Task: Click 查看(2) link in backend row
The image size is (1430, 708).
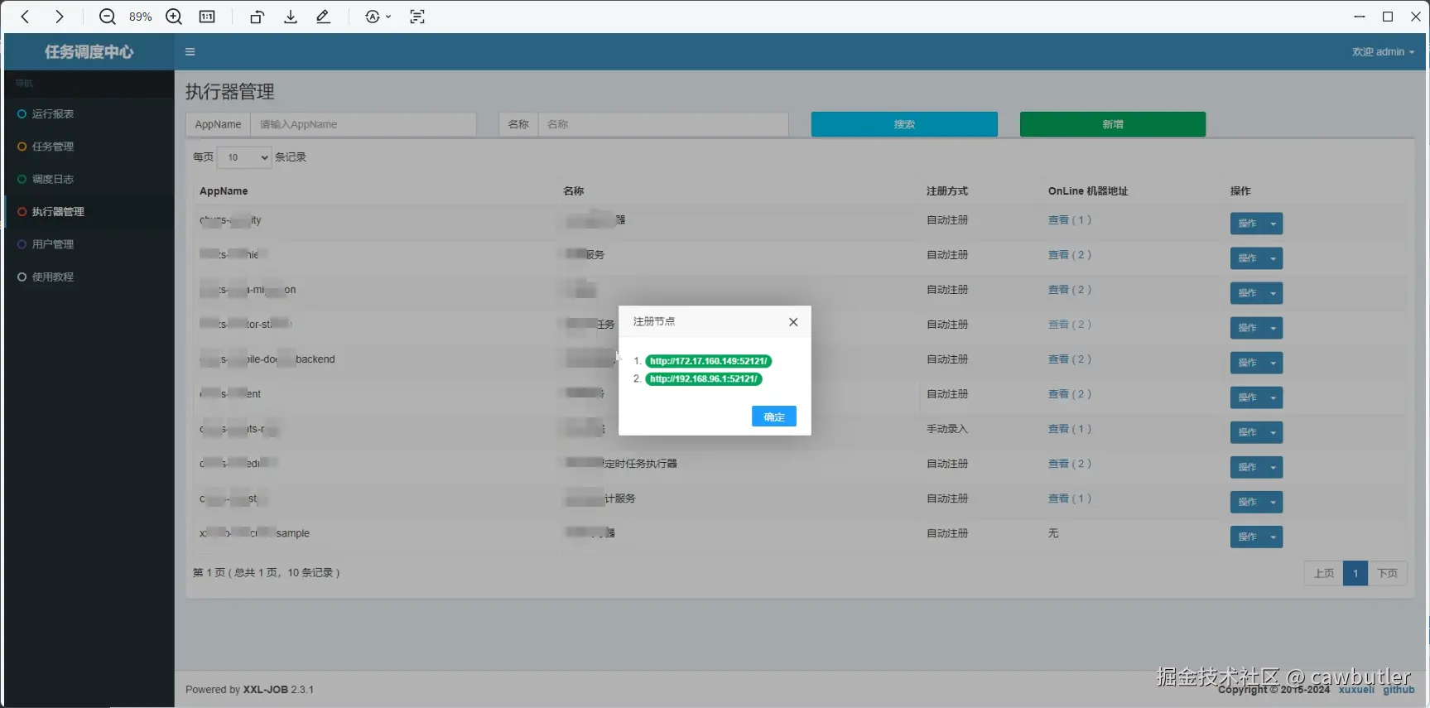Action: click(1070, 359)
